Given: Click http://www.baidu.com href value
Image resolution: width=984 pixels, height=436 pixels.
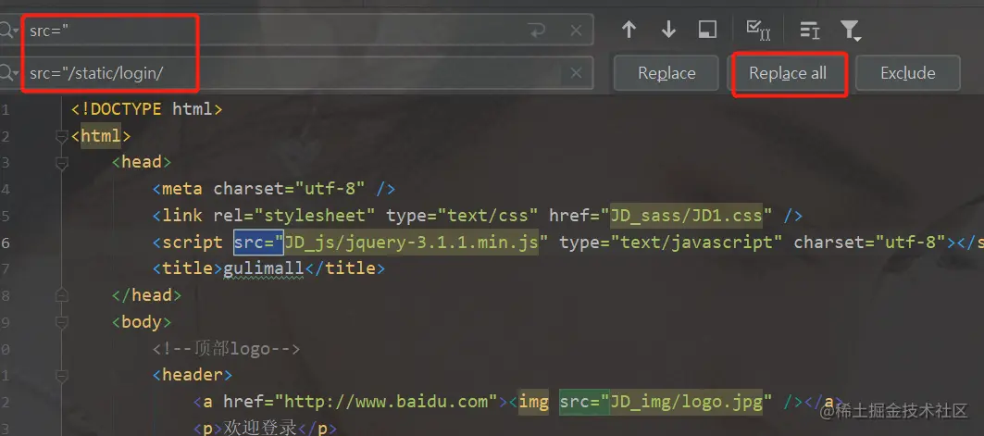Looking at the screenshot, I should click(386, 402).
